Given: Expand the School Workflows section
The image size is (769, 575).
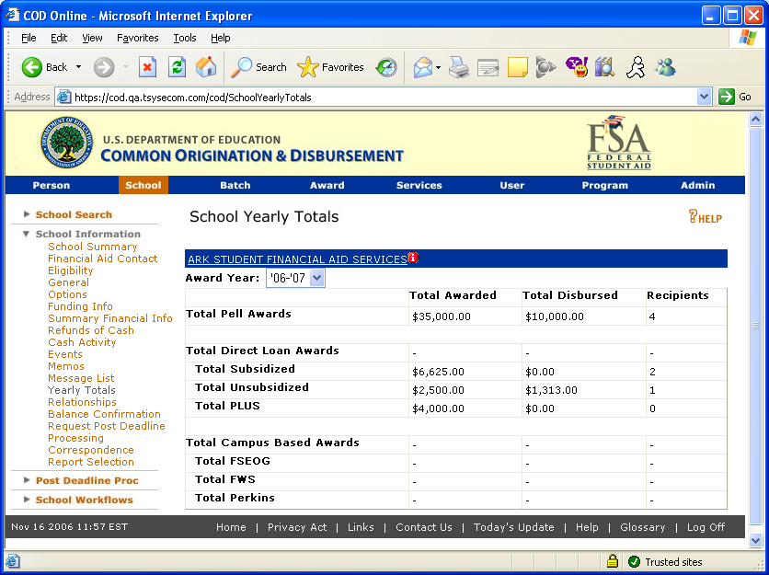Looking at the screenshot, I should (84, 500).
